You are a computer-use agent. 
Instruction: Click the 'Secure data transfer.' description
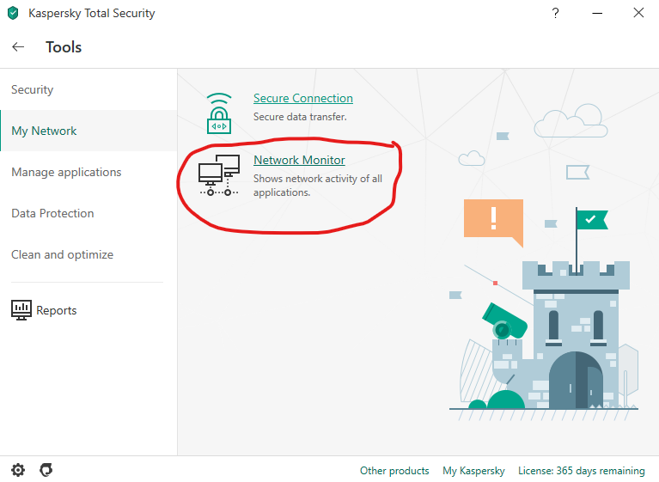point(300,117)
